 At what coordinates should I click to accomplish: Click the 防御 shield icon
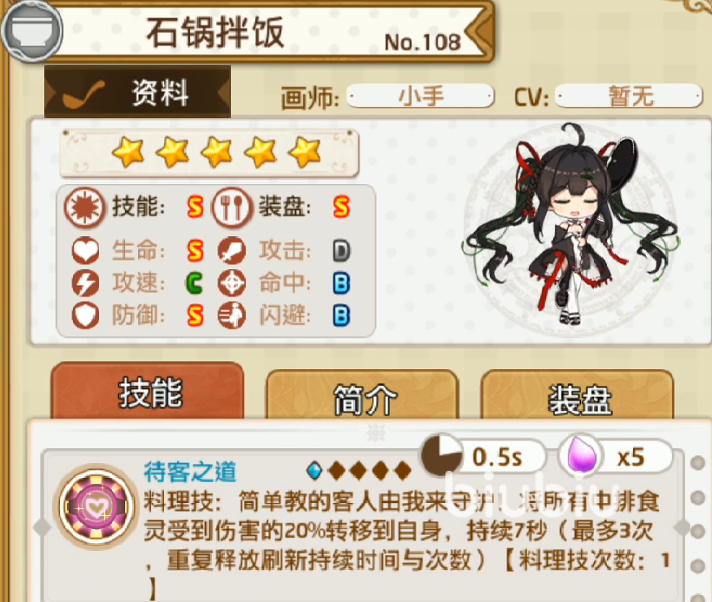coord(85,315)
